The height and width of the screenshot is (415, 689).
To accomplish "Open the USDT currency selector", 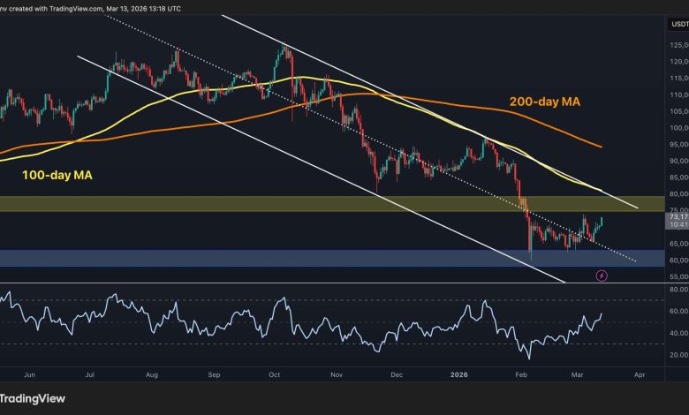I will [676, 26].
